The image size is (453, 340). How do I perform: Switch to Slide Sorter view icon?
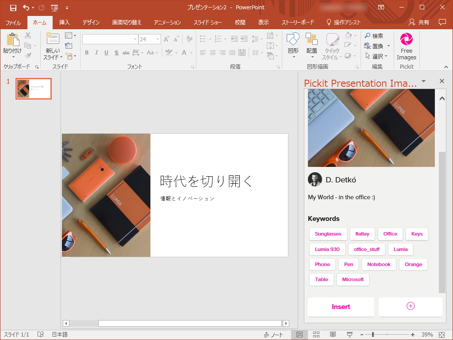(x=316, y=335)
